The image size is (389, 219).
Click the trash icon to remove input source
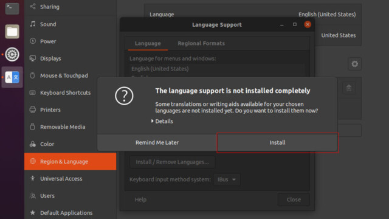(349, 88)
